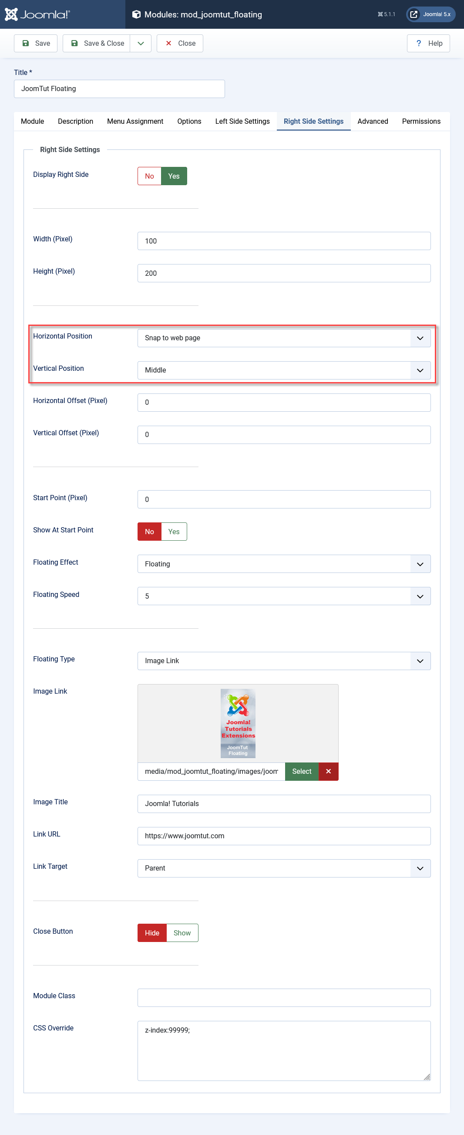Click the Joomla Tutorials preview thumbnail
The width and height of the screenshot is (464, 1135).
[x=238, y=723]
